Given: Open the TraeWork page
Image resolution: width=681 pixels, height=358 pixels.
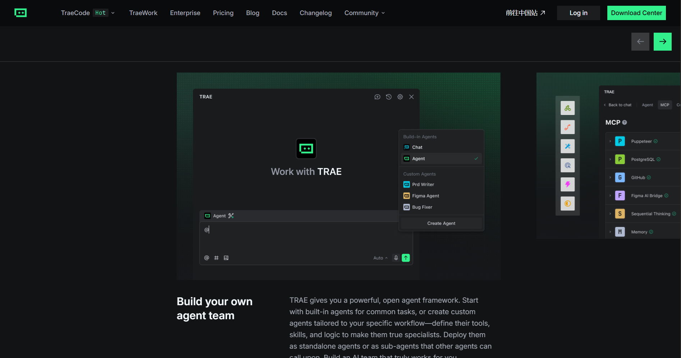Looking at the screenshot, I should [x=143, y=13].
